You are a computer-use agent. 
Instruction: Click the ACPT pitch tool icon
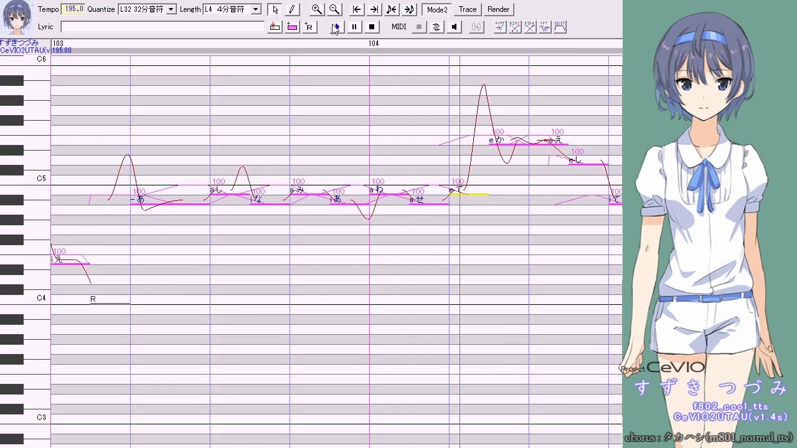[x=500, y=27]
